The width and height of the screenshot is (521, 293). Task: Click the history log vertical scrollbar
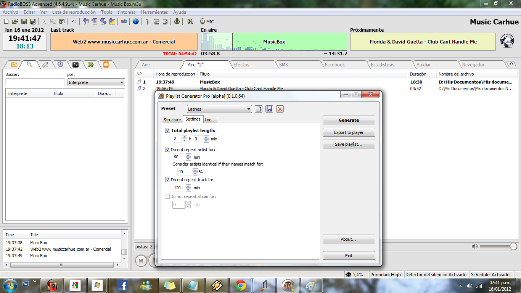pos(124,252)
